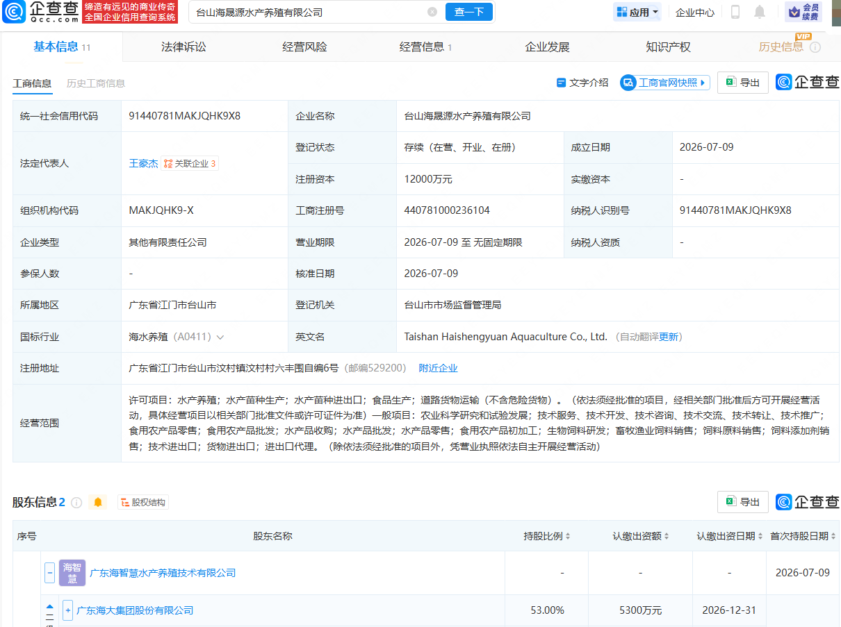
Task: Click the 12000万元 registered capital value
Action: tap(428, 179)
